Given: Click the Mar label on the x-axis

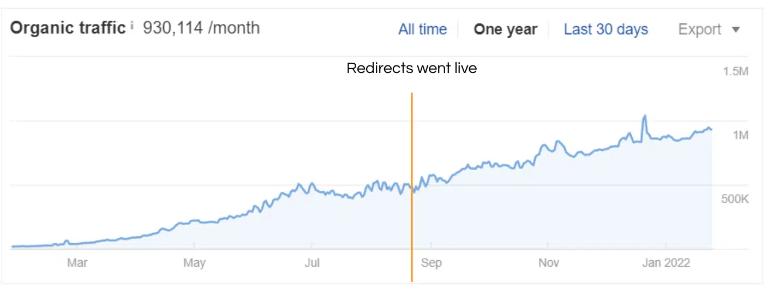Looking at the screenshot, I should [77, 263].
